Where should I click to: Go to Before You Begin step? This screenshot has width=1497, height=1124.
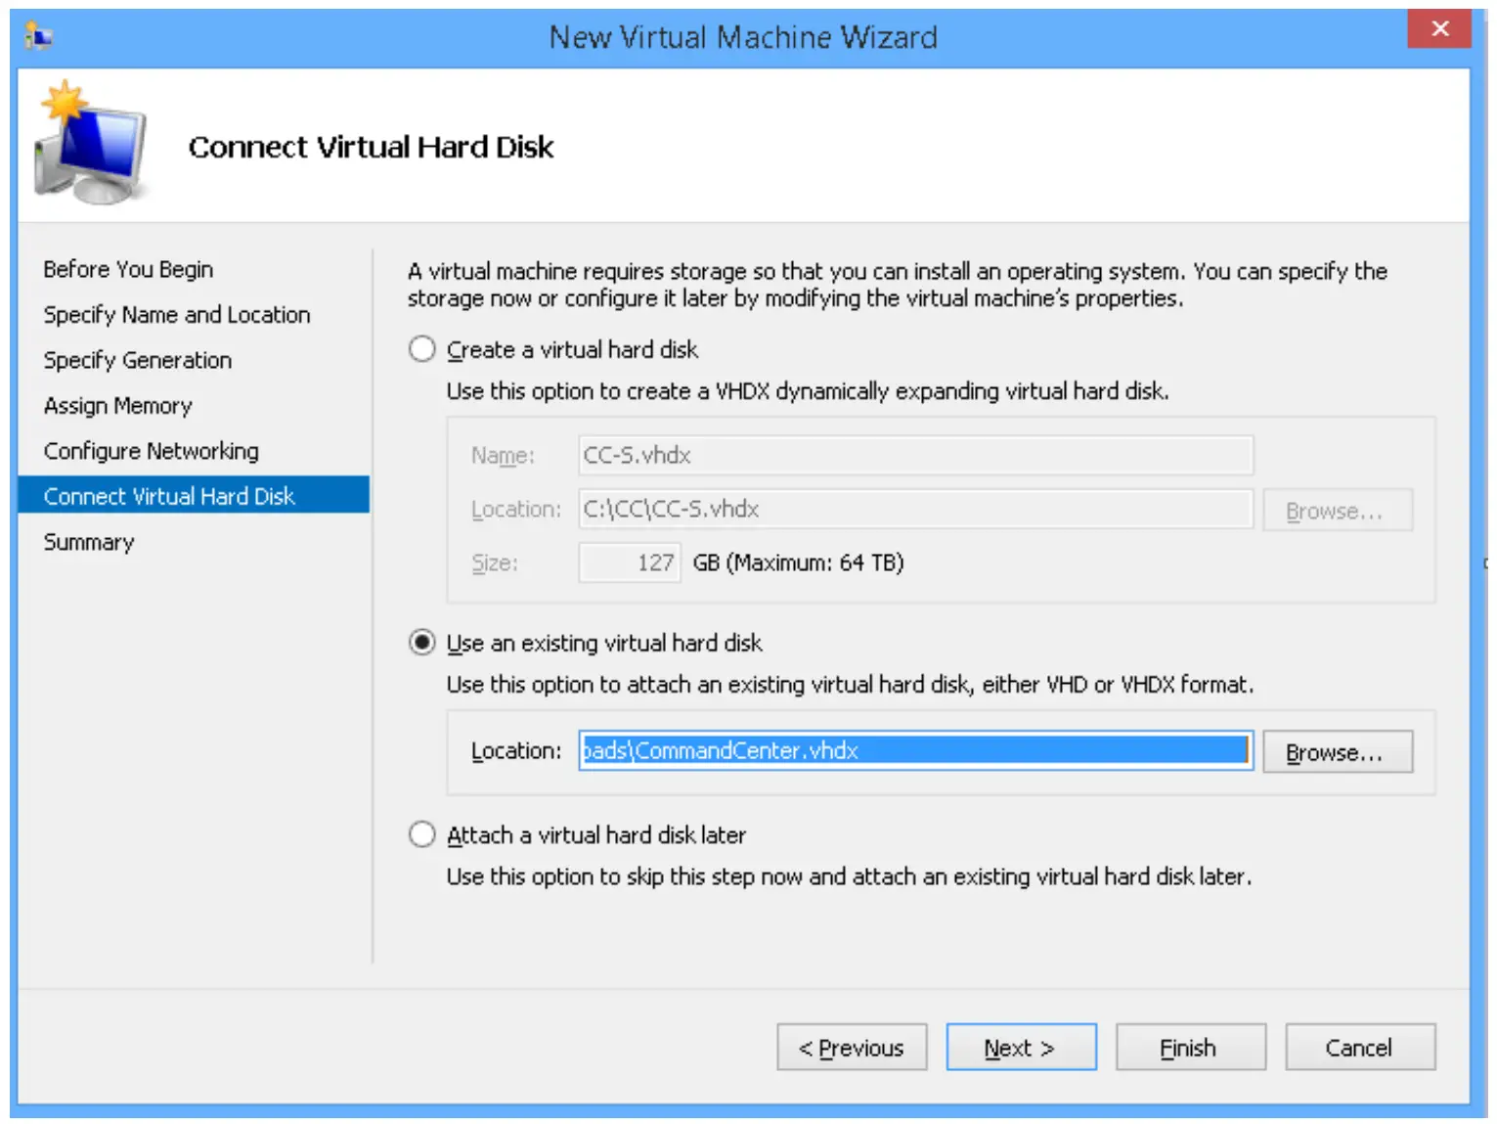point(128,269)
